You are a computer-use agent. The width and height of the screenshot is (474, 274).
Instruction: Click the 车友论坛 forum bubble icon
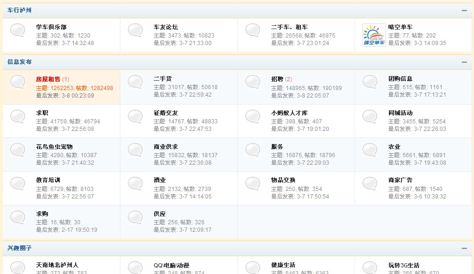pos(135,30)
